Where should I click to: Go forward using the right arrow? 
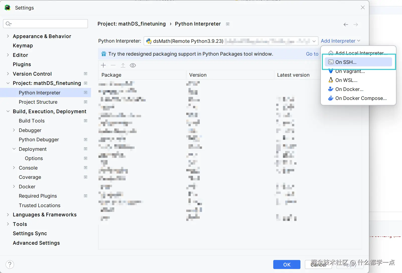pos(356,25)
